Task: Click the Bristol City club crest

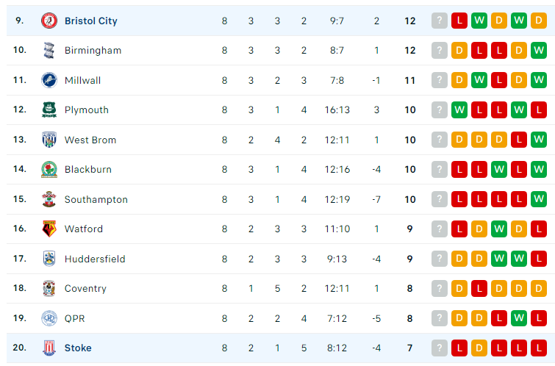Action: 49,21
